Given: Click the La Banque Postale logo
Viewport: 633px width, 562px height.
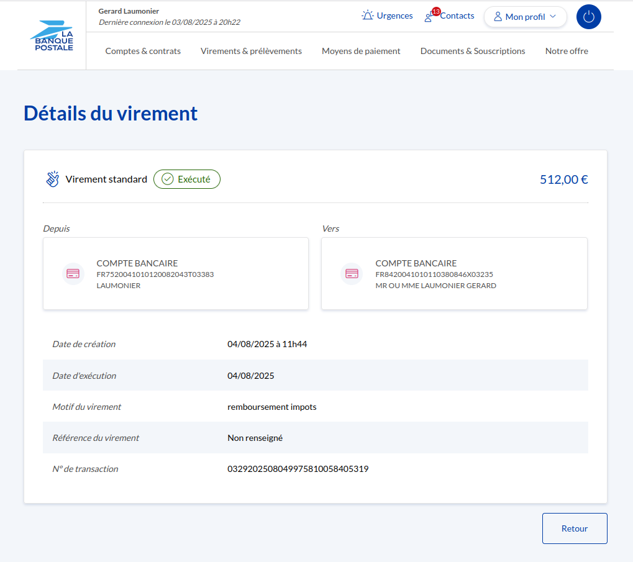Looking at the screenshot, I should 52,36.
